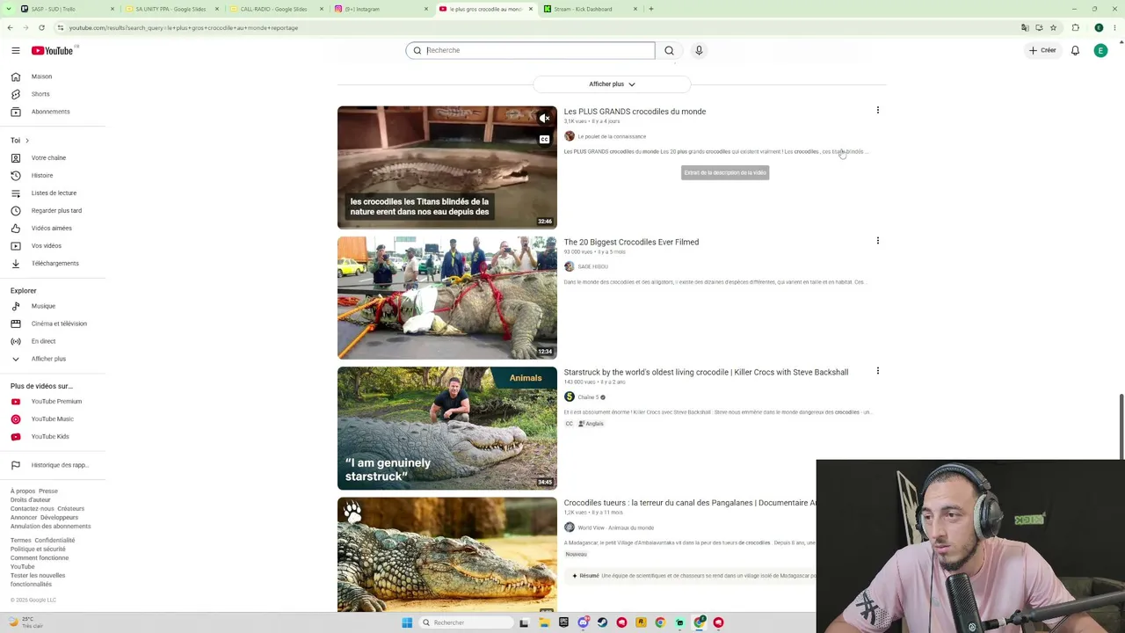Click the Téléchargements download icon
Image resolution: width=1125 pixels, height=633 pixels.
pos(16,264)
